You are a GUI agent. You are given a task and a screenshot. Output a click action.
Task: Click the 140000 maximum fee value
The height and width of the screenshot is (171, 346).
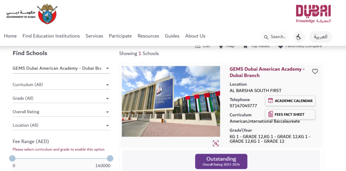pos(103,166)
